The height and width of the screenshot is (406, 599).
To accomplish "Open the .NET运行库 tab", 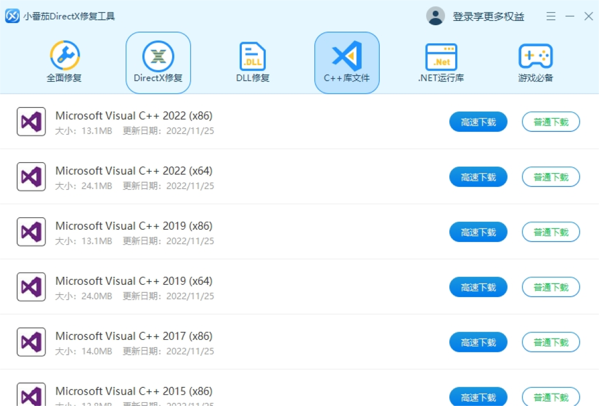I will pos(441,62).
